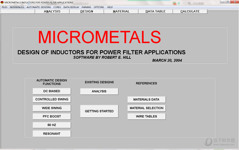This screenshot has width=239, height=150.
Task: Switch to the DATA TABLE tab
Action: (x=155, y=12)
